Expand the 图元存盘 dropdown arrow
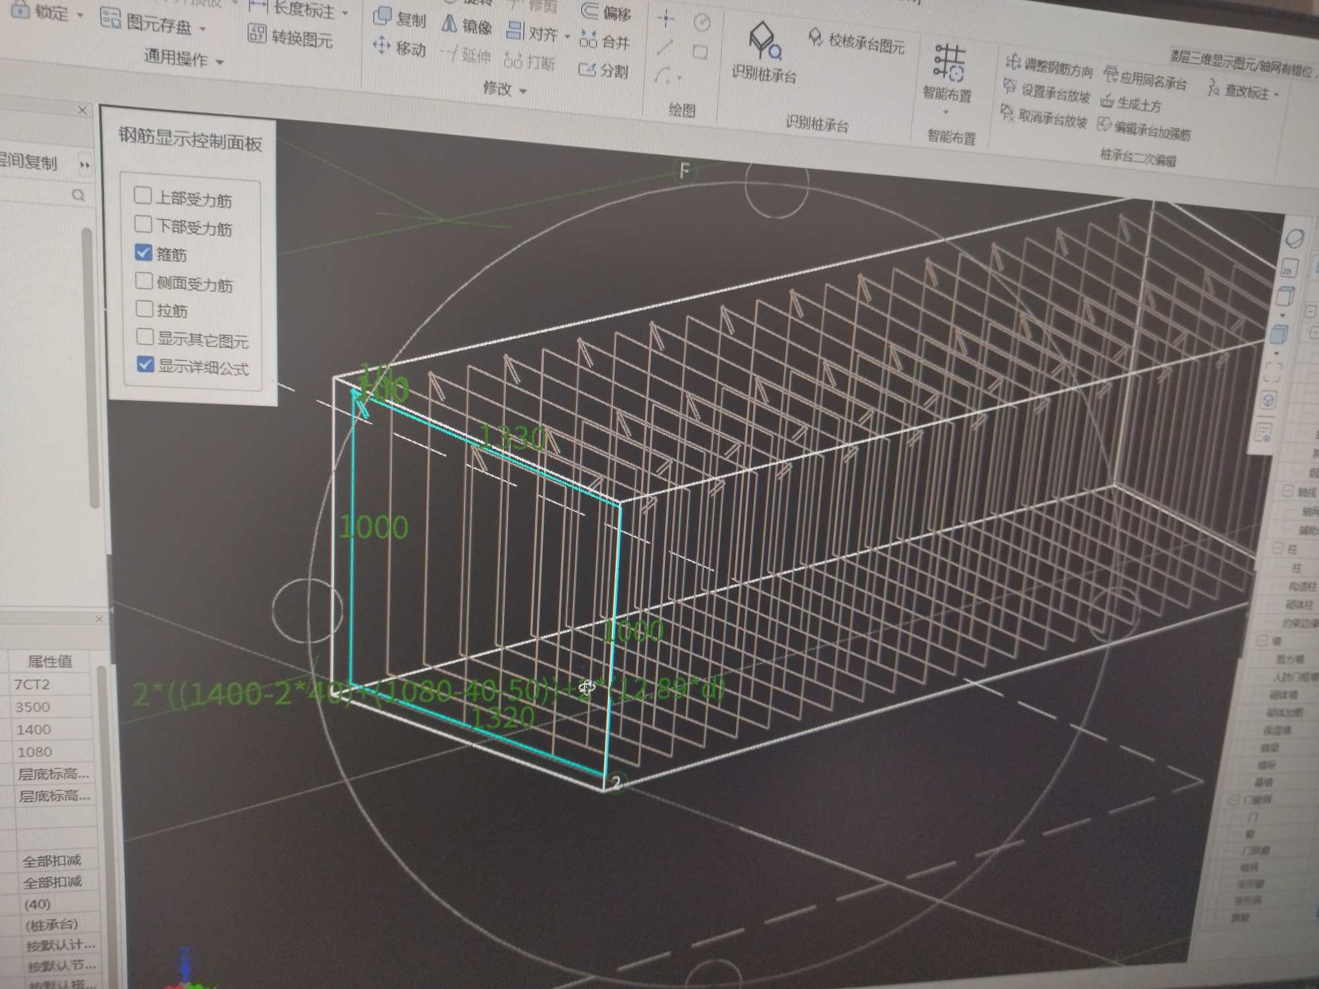 [x=202, y=29]
